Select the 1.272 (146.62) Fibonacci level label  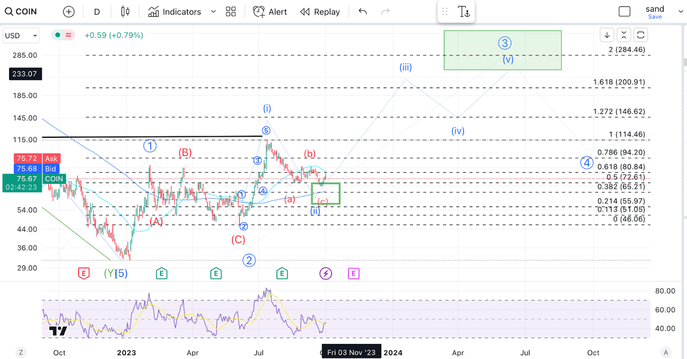pos(619,112)
